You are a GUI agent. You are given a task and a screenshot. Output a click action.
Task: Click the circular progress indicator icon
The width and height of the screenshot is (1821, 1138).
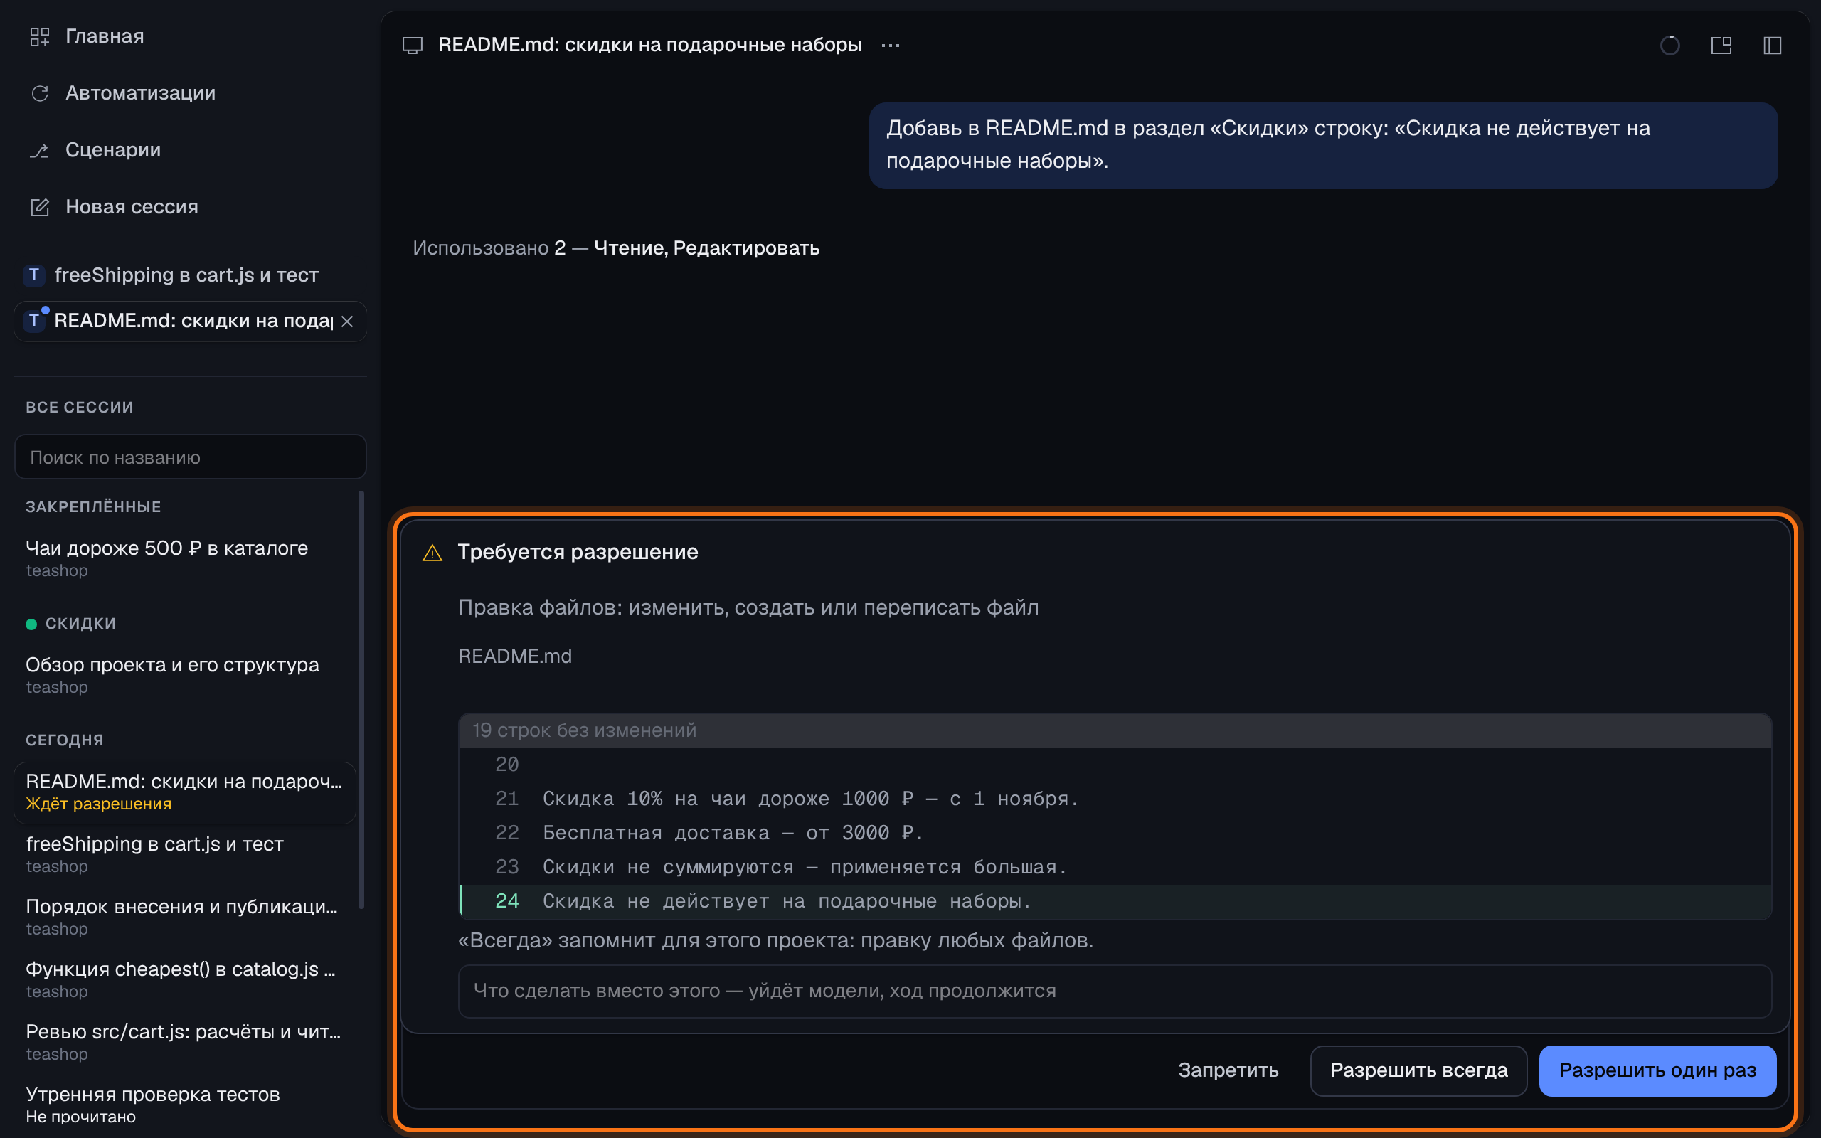pyautogui.click(x=1669, y=45)
